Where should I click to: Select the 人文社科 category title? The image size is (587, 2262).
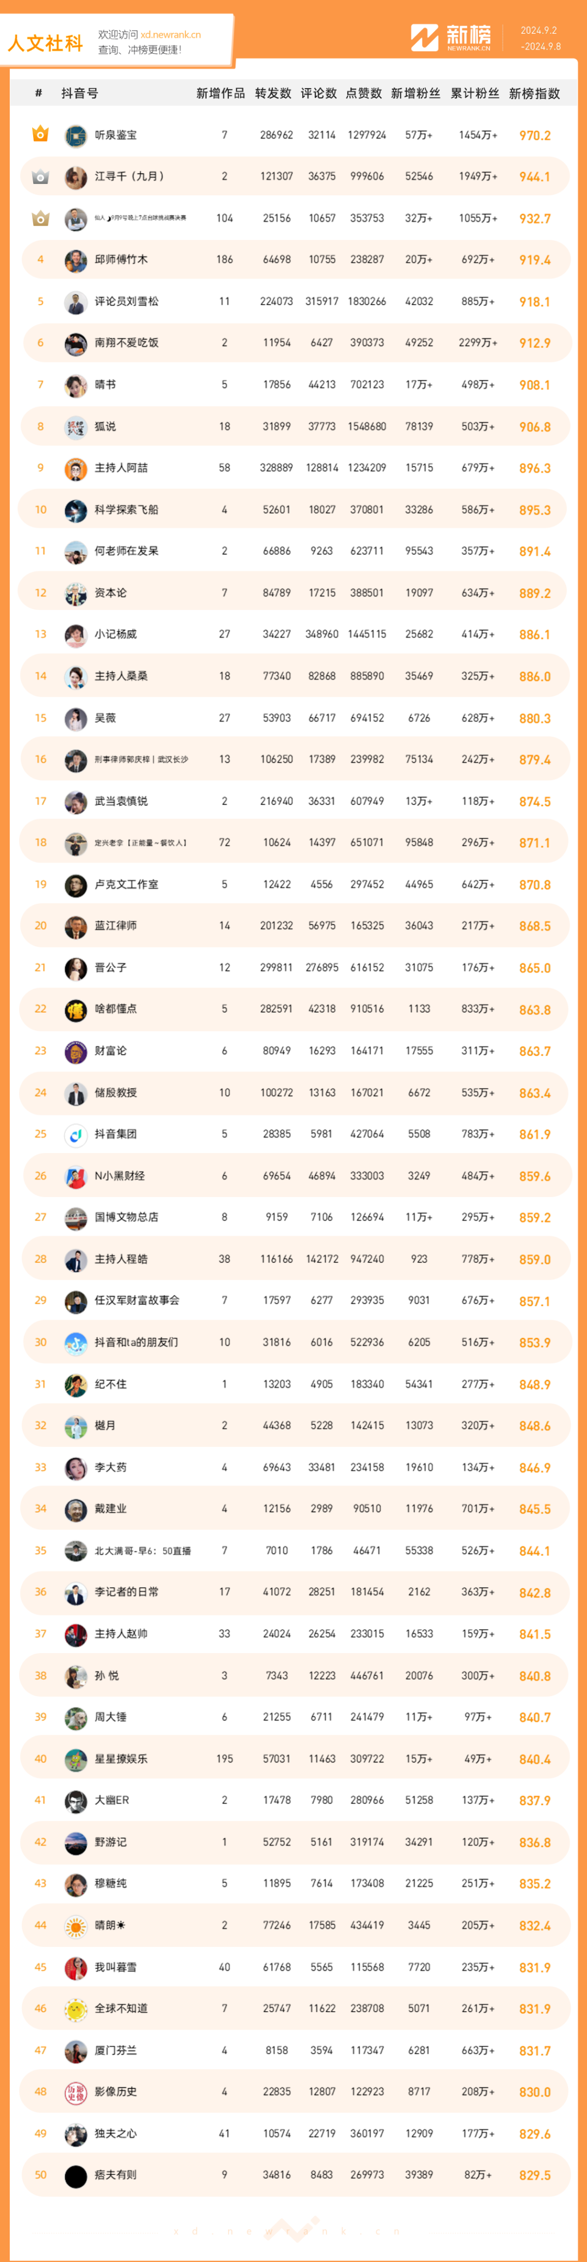coord(46,43)
